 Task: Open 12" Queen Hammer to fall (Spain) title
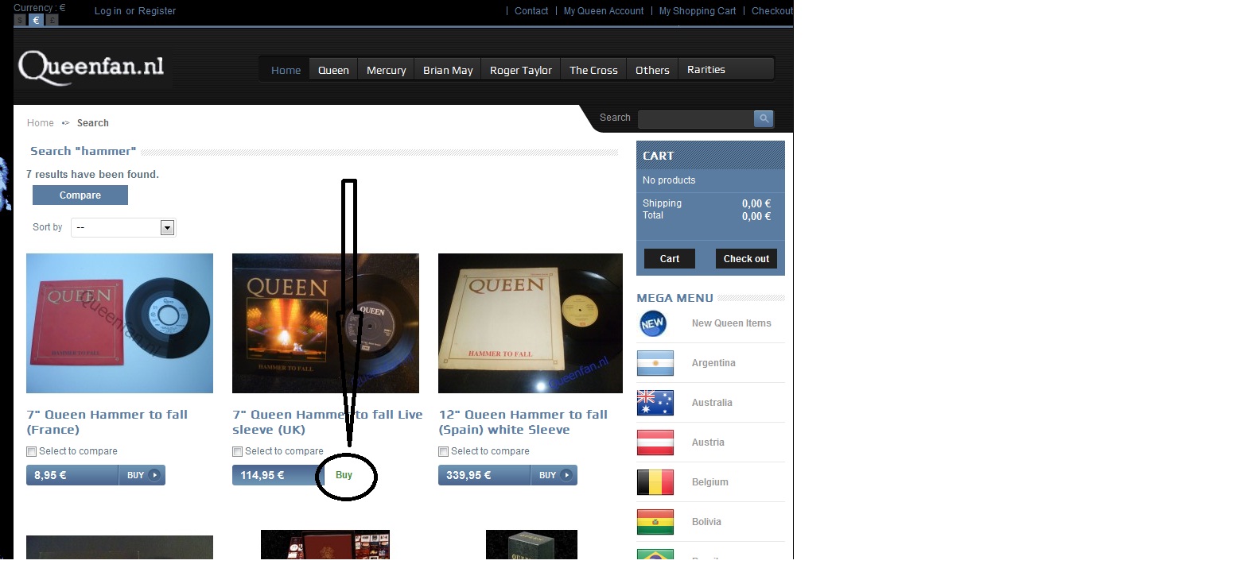click(523, 422)
